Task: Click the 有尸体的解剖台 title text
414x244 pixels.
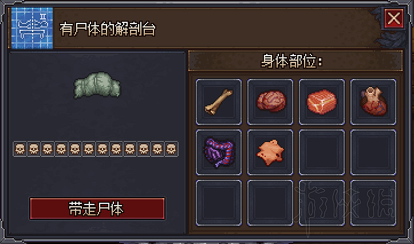Action: pyautogui.click(x=108, y=29)
